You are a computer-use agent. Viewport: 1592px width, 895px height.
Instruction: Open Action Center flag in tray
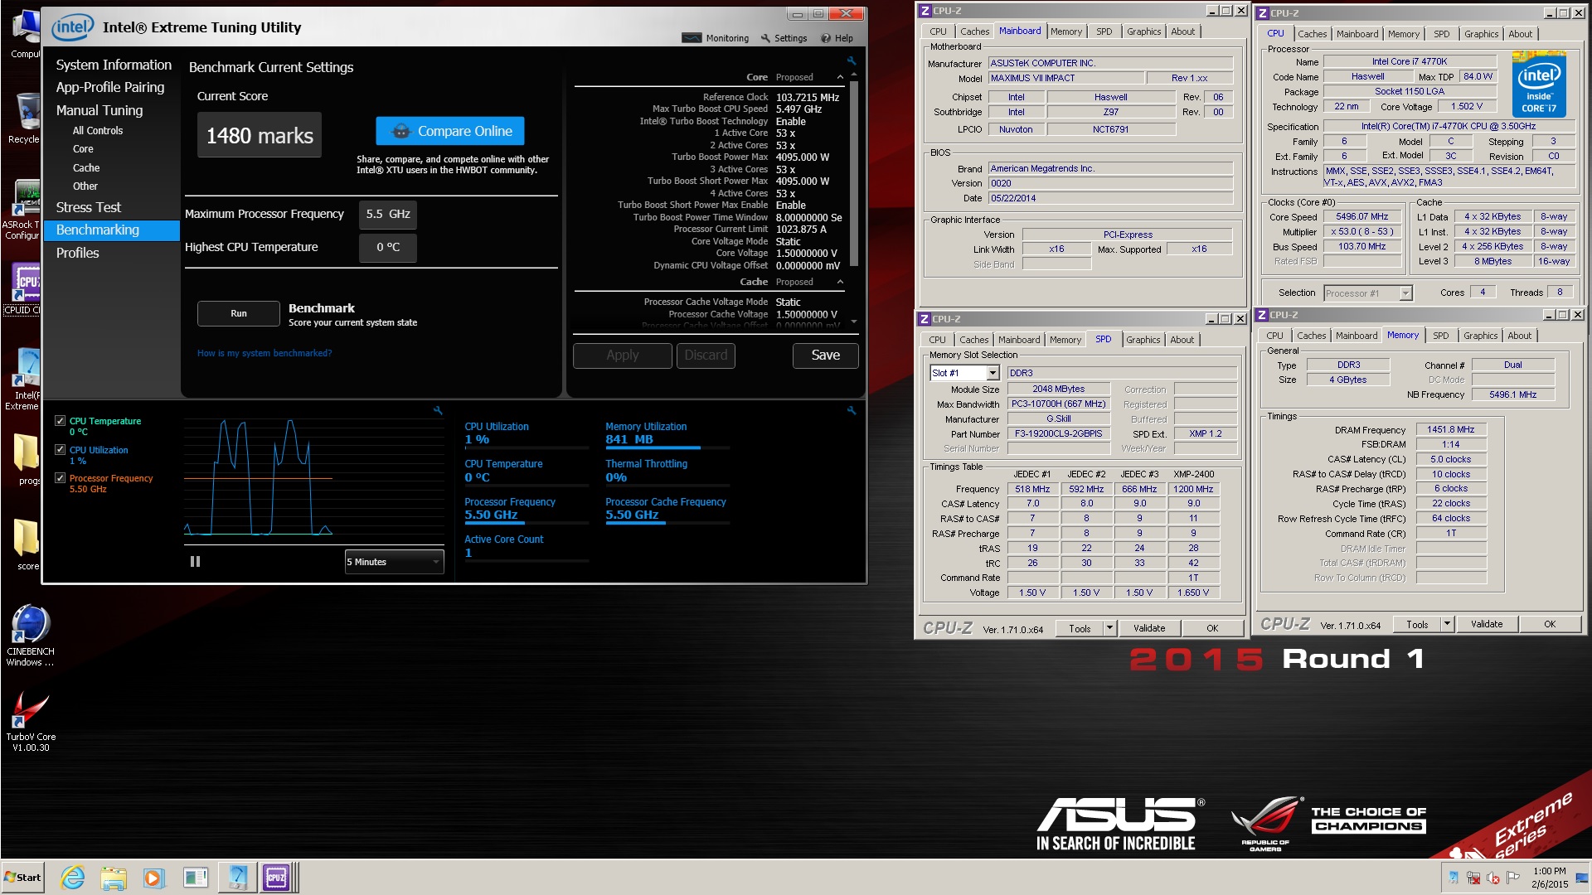coord(1513,877)
